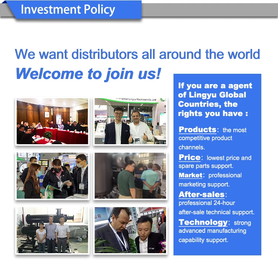Click the underlined 'Technology' heading
This screenshot has width=278, height=278.
pyautogui.click(x=203, y=222)
